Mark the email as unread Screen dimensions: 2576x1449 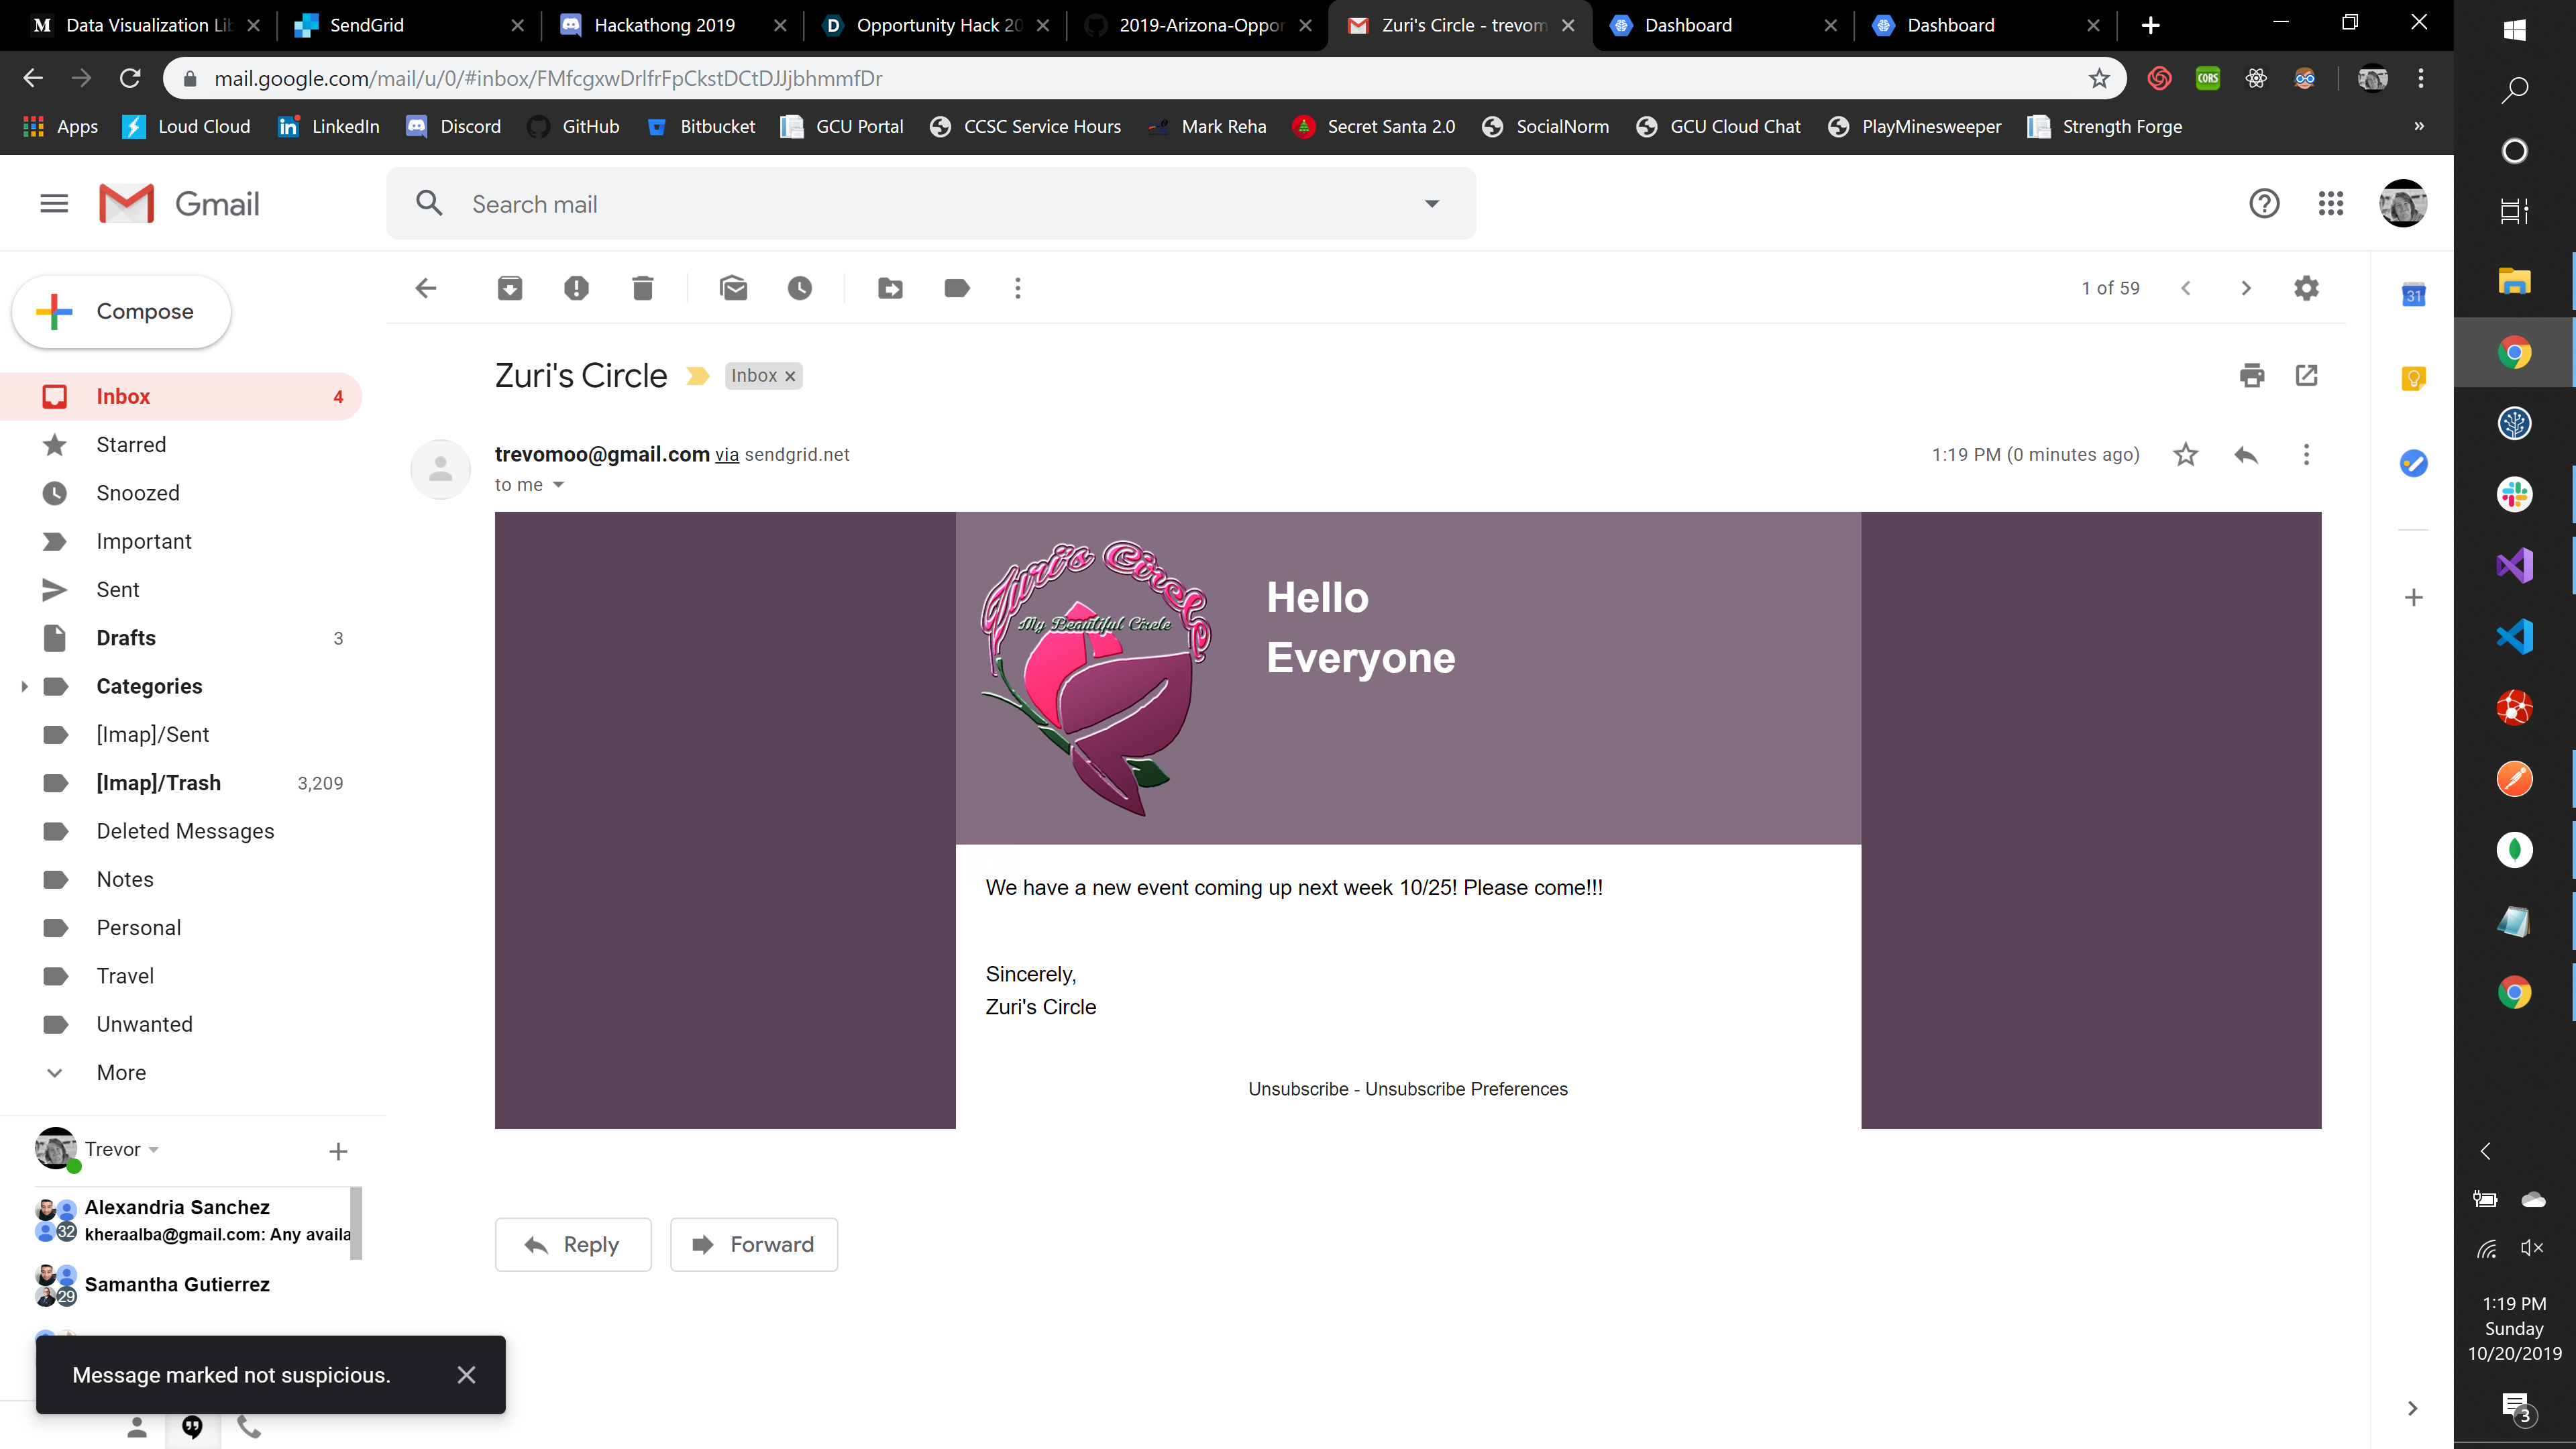[733, 288]
